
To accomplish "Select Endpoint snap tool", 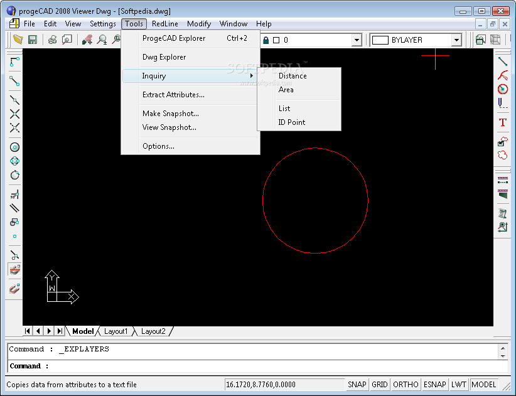I will coord(14,81).
